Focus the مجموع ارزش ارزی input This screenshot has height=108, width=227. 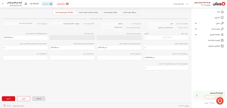click(x=25, y=58)
